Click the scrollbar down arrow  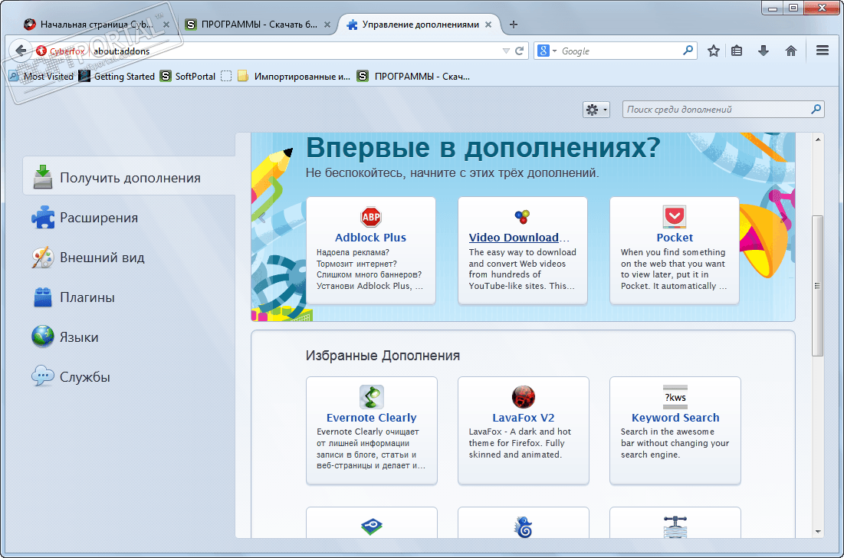click(818, 532)
